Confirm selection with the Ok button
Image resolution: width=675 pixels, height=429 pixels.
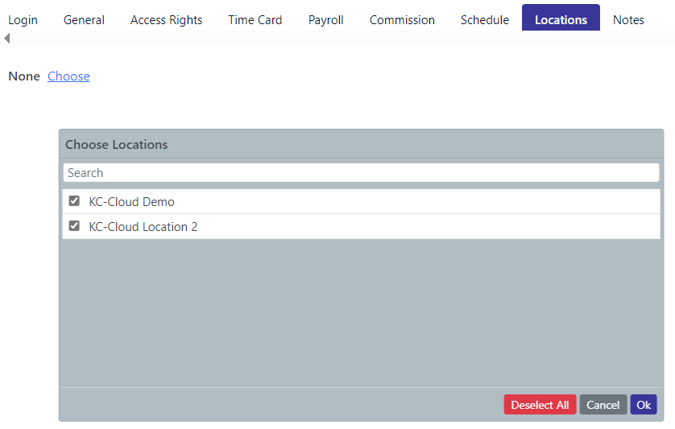[644, 405]
